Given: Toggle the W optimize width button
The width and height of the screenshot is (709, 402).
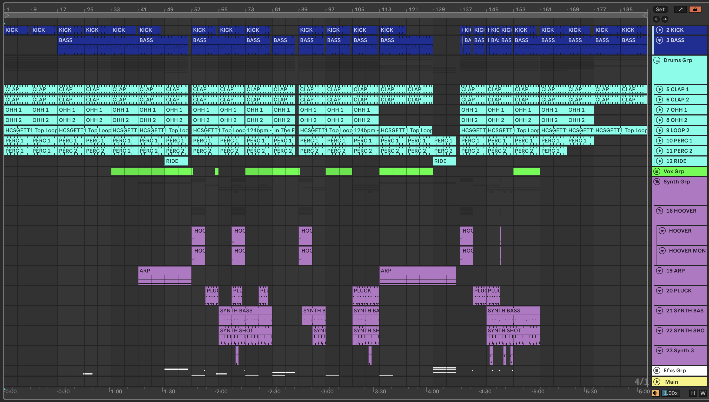Looking at the screenshot, I should click(703, 393).
